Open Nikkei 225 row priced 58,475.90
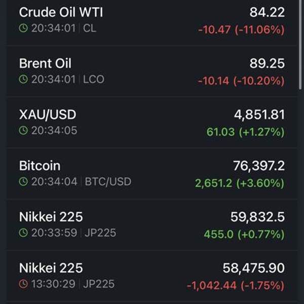Viewport: 304px width, 304px height. tap(152, 276)
